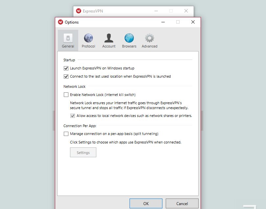This screenshot has height=209, width=266.
Task: Confirm changes with the OK button
Action: click(146, 203)
